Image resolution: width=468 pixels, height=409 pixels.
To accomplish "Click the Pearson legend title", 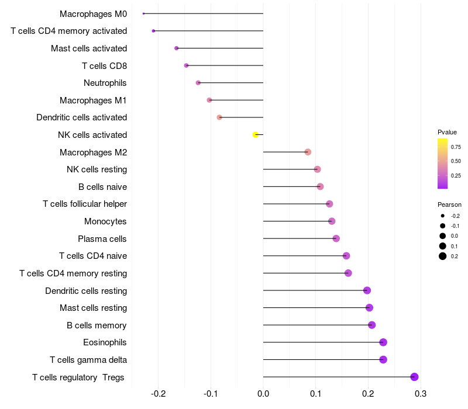I will tap(449, 204).
